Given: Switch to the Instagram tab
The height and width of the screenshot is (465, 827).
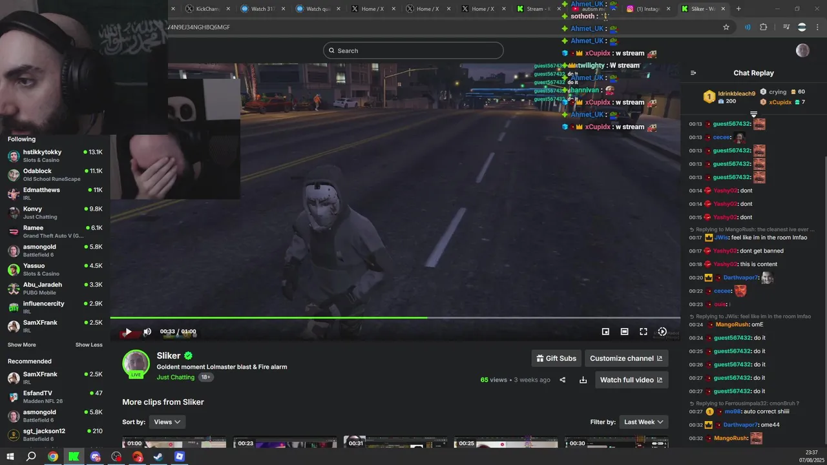Looking at the screenshot, I should coord(648,9).
